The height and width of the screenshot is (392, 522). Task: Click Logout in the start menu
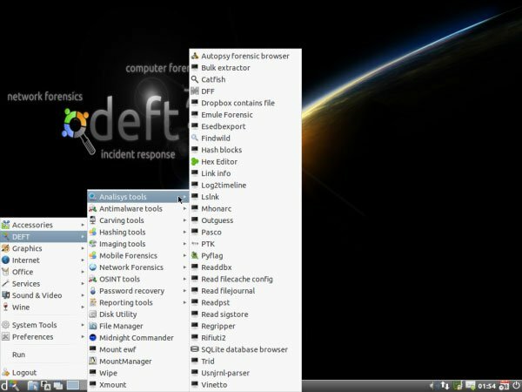[x=24, y=372]
